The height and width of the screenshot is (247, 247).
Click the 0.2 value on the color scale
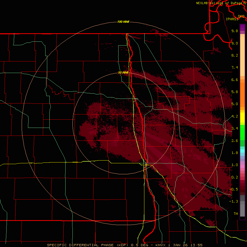235,177
